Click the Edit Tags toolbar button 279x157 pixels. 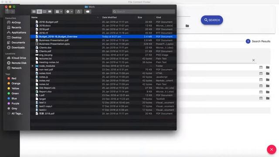click(88, 12)
